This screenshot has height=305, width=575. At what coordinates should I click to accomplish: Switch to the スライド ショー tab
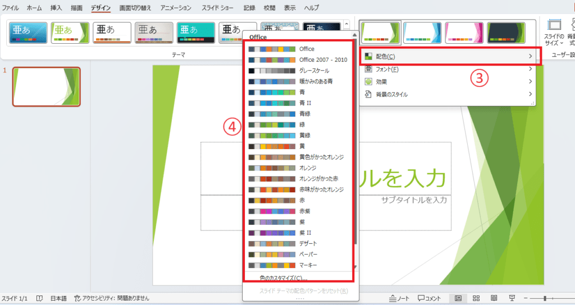coord(217,8)
